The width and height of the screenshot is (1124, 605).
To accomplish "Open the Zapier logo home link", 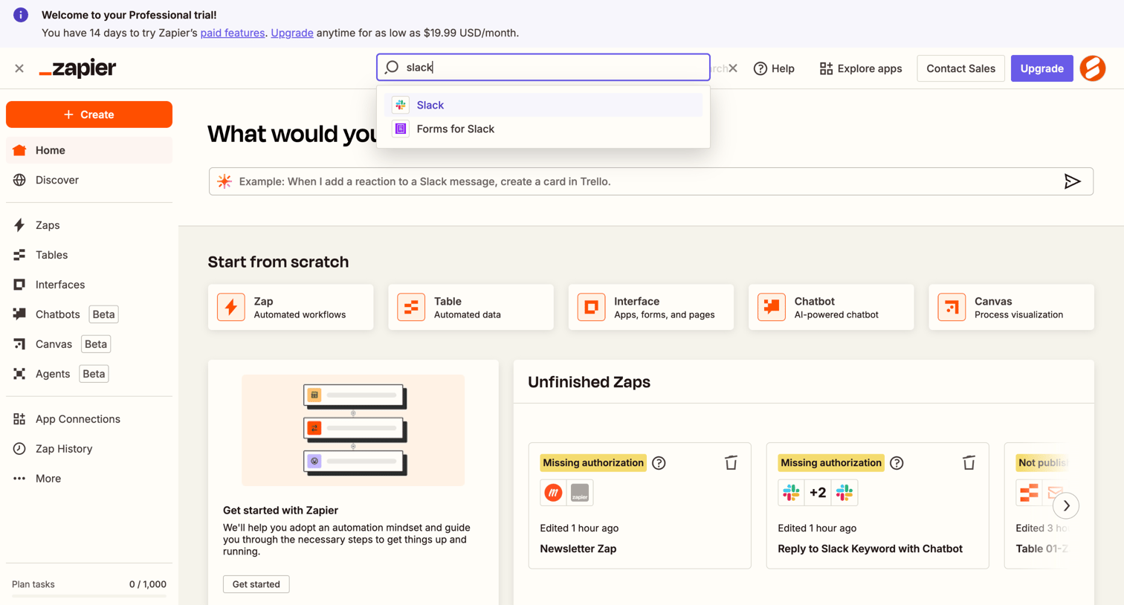I will coord(77,68).
